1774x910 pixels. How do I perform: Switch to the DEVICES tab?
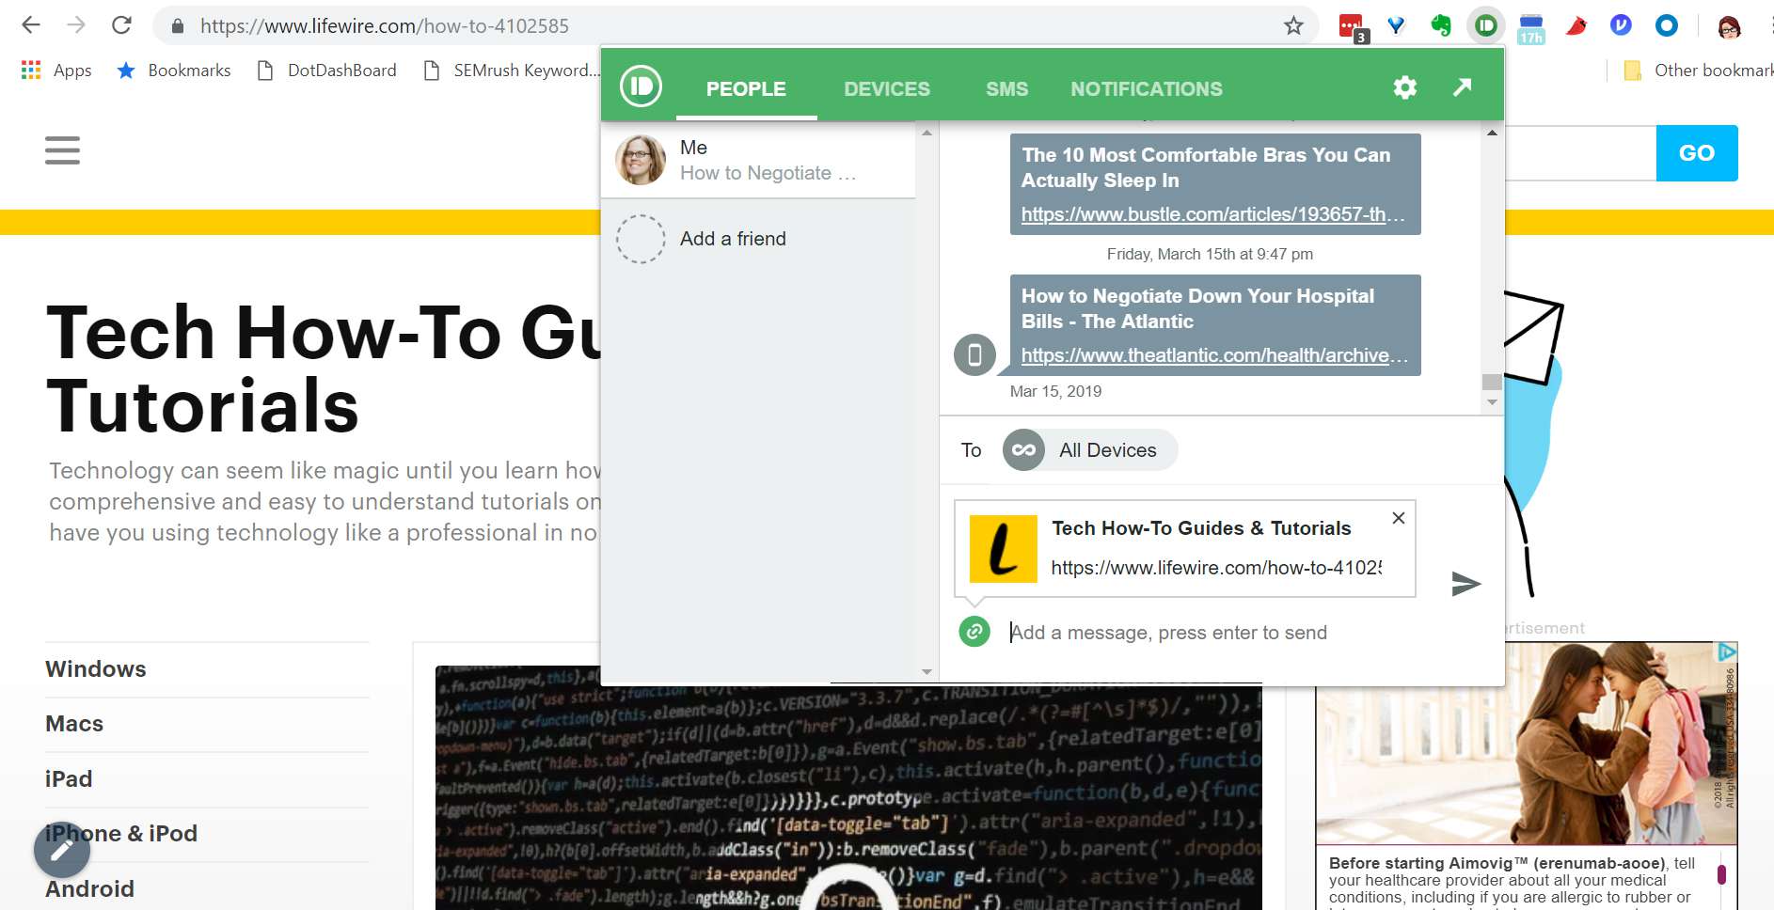[x=887, y=89]
